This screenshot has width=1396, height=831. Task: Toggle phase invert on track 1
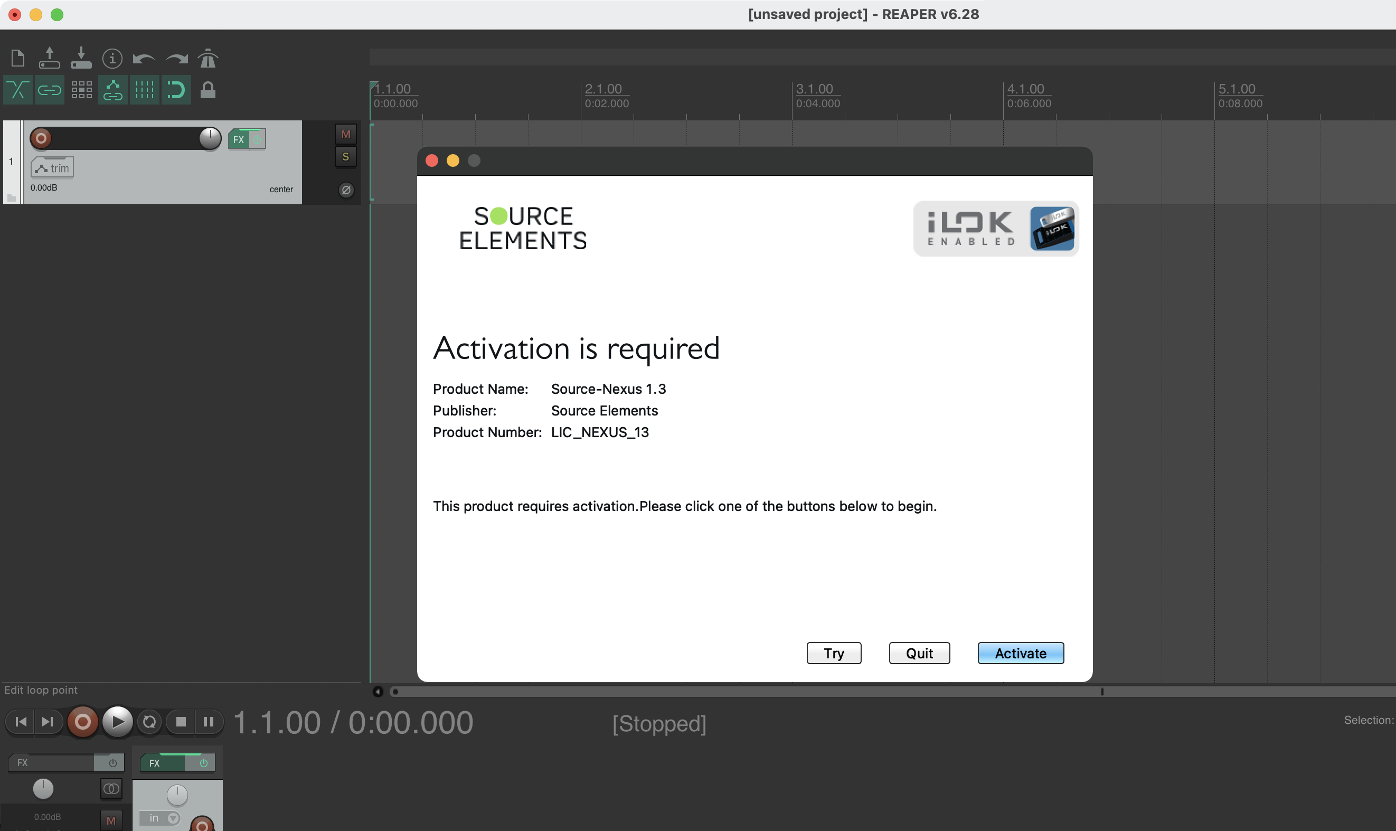click(x=346, y=190)
